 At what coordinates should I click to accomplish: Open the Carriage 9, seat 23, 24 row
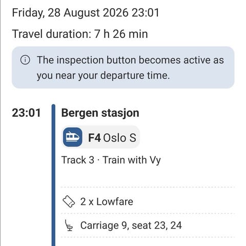(148, 225)
